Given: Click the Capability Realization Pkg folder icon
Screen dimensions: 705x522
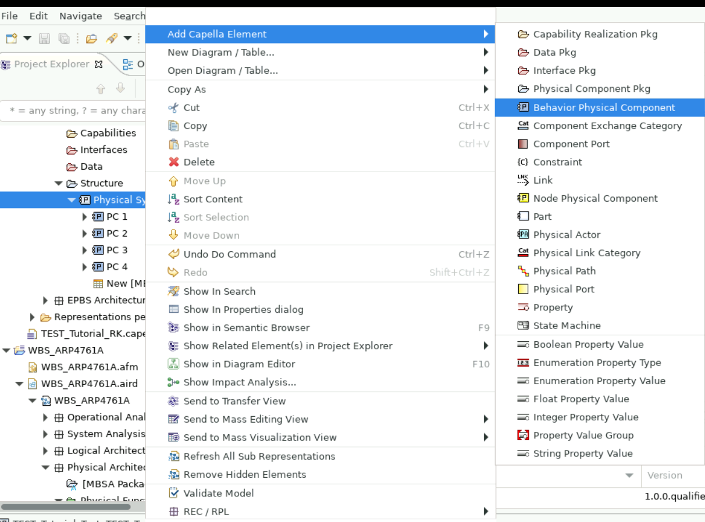Looking at the screenshot, I should 523,34.
